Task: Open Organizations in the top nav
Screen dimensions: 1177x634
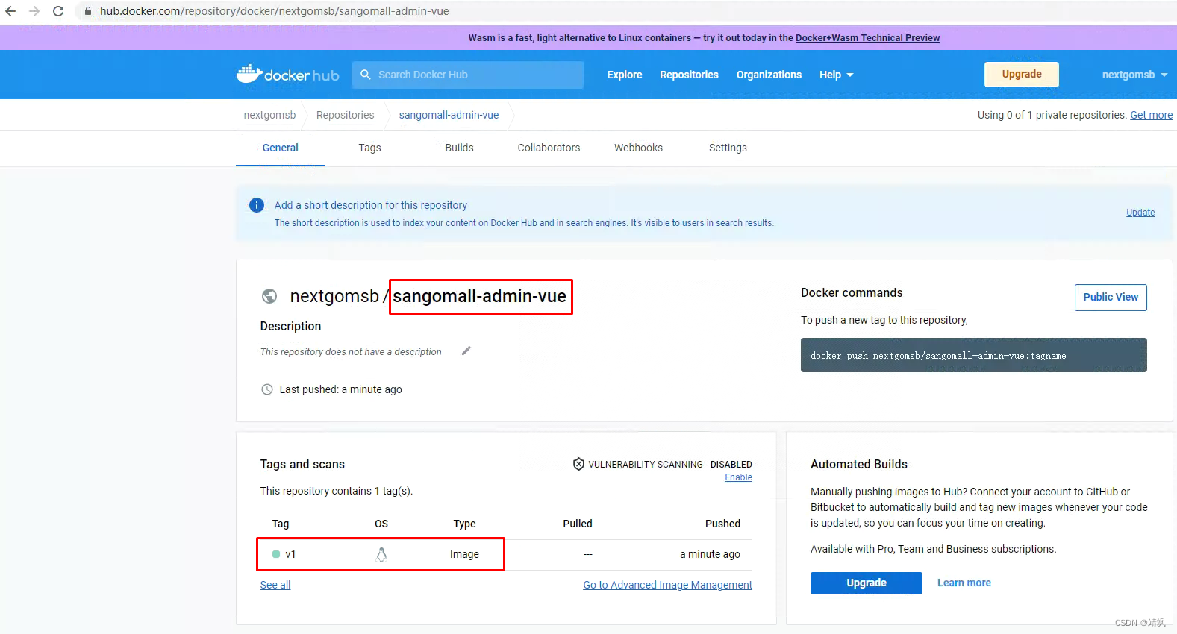Action: pyautogui.click(x=769, y=75)
